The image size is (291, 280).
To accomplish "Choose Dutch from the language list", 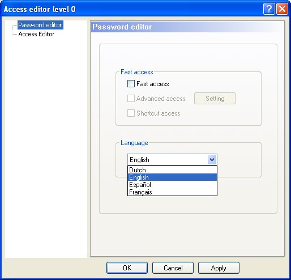I will [172, 170].
